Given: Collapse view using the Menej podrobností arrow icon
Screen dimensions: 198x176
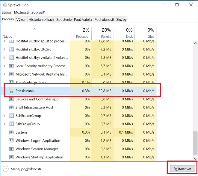Looking at the screenshot, I should [6, 169].
